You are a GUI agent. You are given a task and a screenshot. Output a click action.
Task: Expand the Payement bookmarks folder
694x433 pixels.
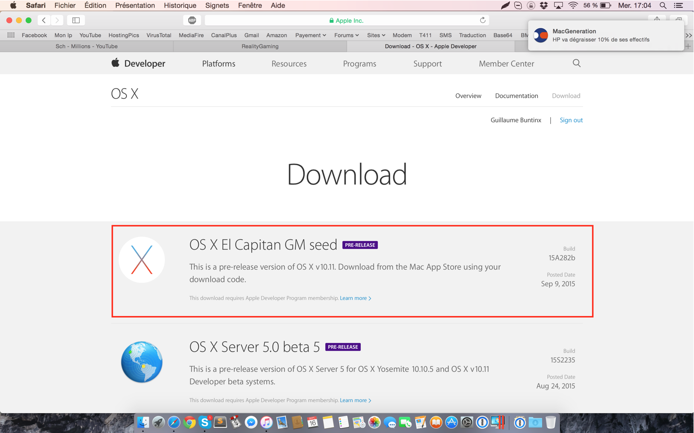point(311,35)
